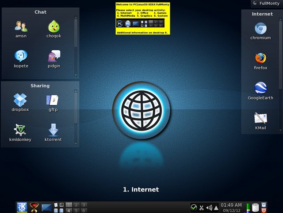This screenshot has width=283, height=213.
Task: Click the golden goblet icon in the panel
Action: coord(34,207)
